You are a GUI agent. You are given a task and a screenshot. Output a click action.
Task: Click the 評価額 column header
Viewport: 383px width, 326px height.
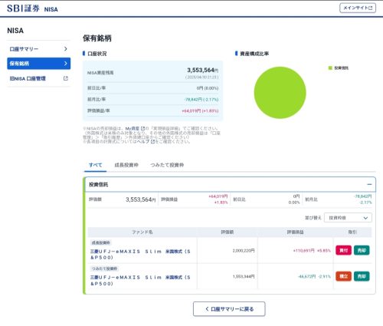pyautogui.click(x=228, y=232)
